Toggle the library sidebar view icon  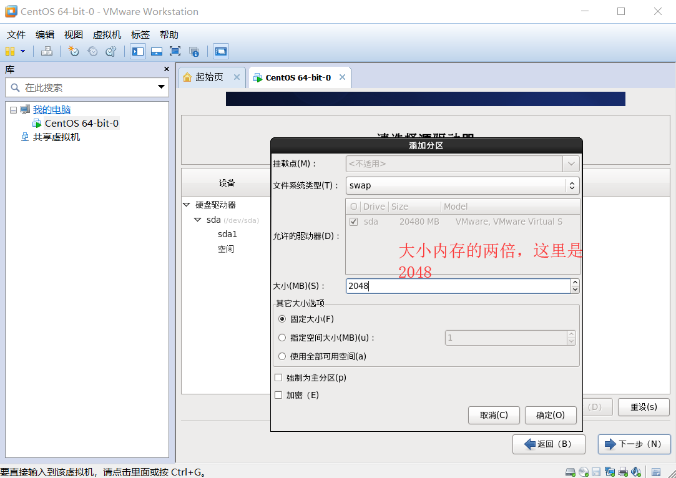click(138, 51)
